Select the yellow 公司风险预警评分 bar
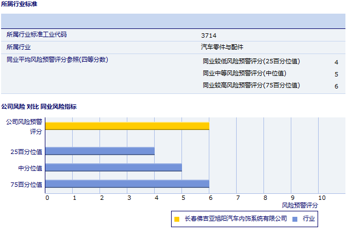The image size is (352, 231). [127, 126]
